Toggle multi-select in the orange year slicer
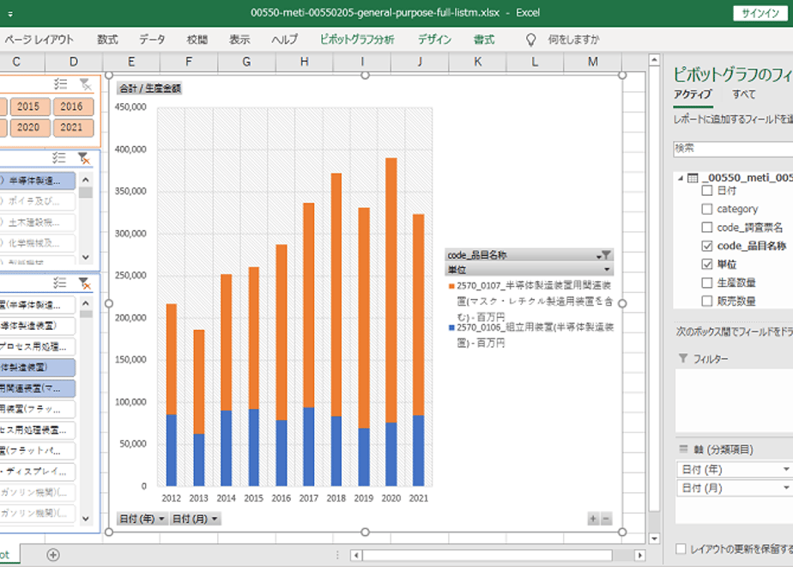This screenshot has height=567, width=793. (x=61, y=84)
